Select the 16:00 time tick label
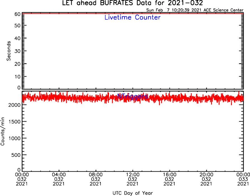 tap(169, 174)
